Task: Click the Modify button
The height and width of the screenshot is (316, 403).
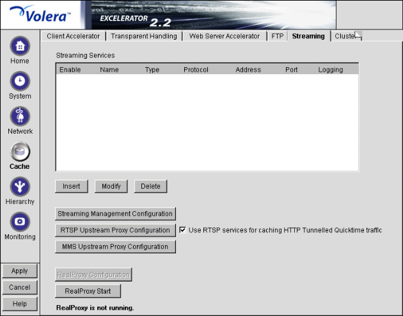Action: (111, 186)
